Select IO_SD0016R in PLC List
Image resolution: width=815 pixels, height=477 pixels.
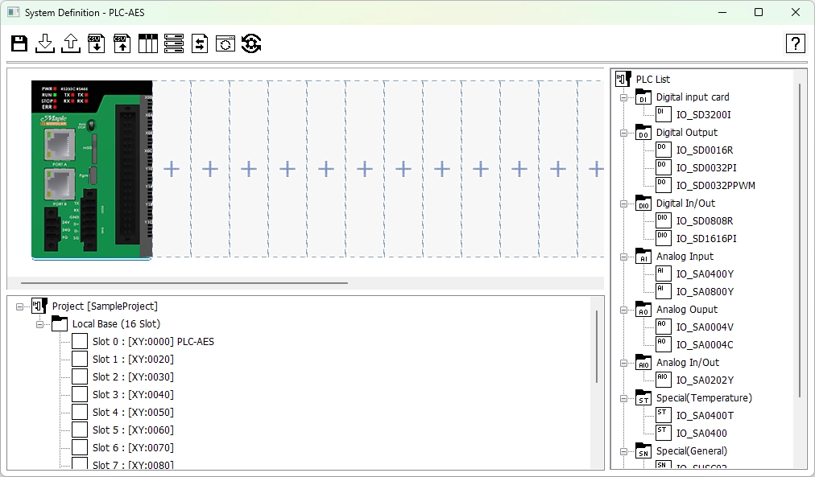click(705, 150)
